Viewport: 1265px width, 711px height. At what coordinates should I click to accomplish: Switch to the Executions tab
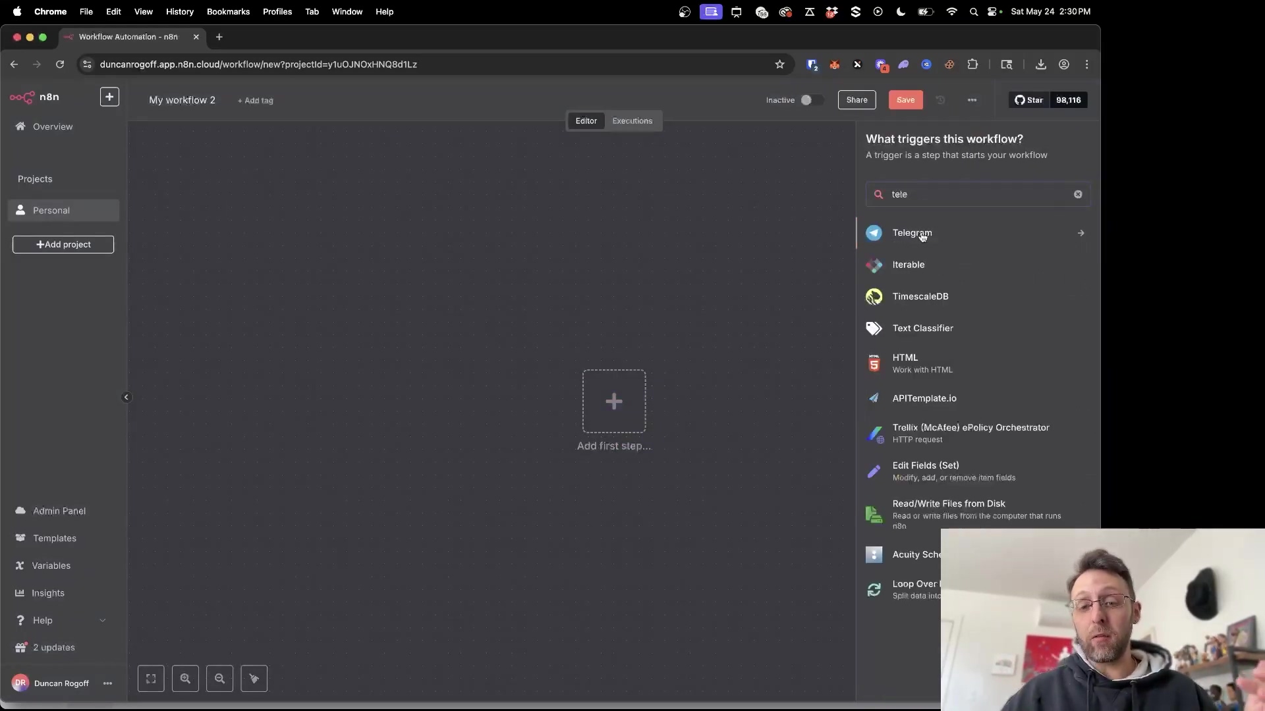click(632, 121)
